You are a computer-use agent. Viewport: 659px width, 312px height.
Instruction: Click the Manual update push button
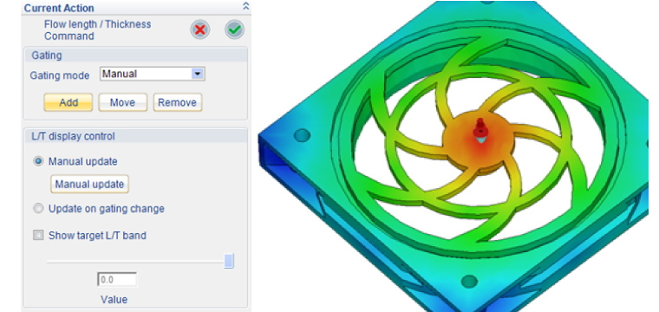(x=89, y=185)
